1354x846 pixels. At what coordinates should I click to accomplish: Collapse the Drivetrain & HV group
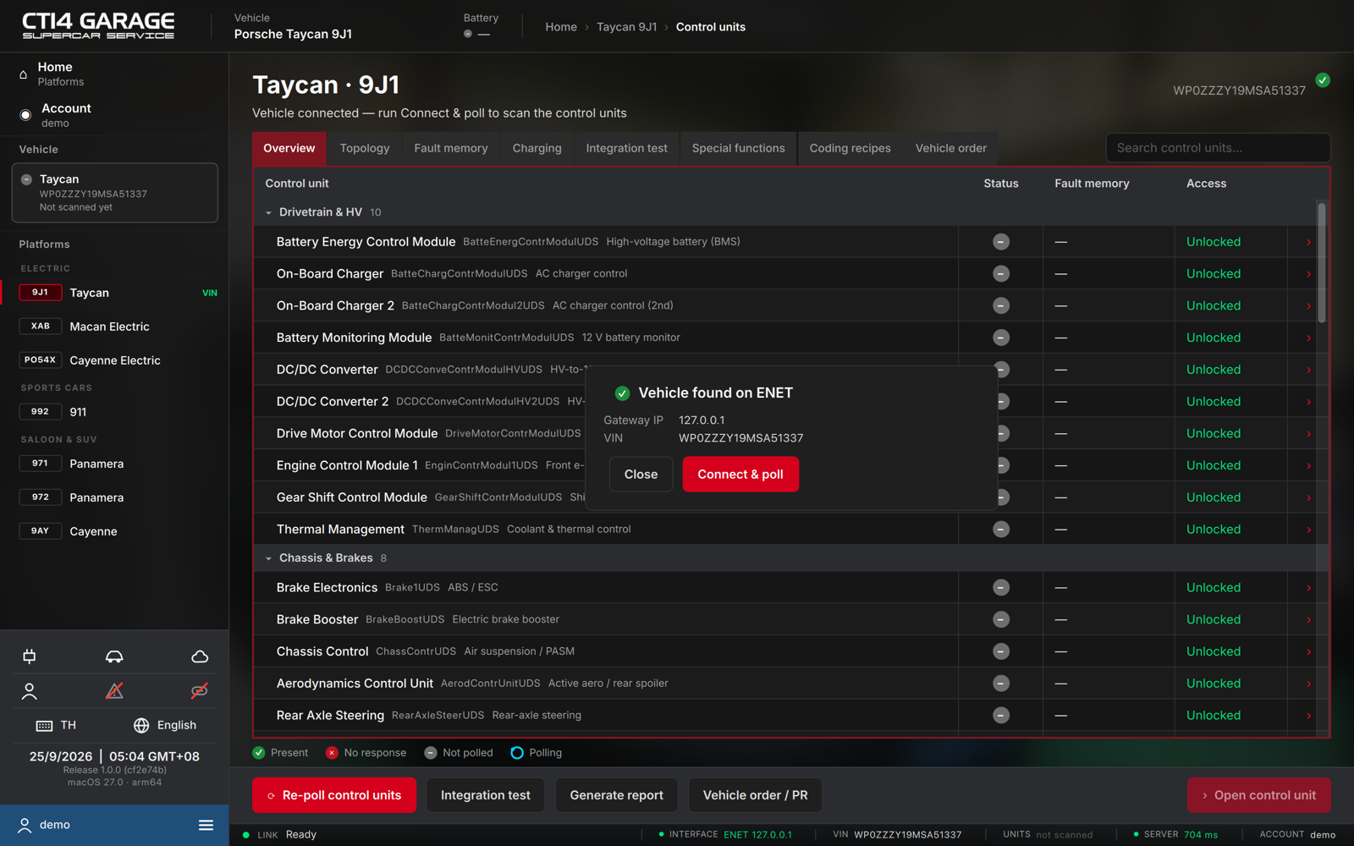268,212
